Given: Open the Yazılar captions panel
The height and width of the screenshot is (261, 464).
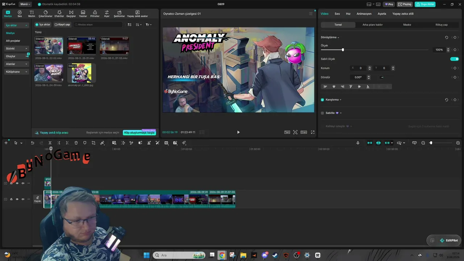Looking at the screenshot, I should (x=83, y=14).
